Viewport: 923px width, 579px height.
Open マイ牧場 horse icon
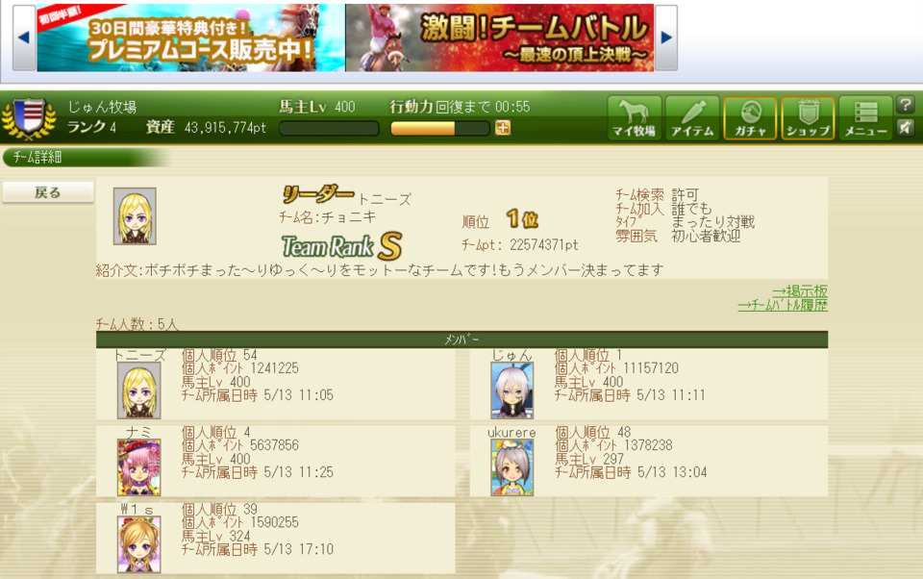click(x=634, y=117)
